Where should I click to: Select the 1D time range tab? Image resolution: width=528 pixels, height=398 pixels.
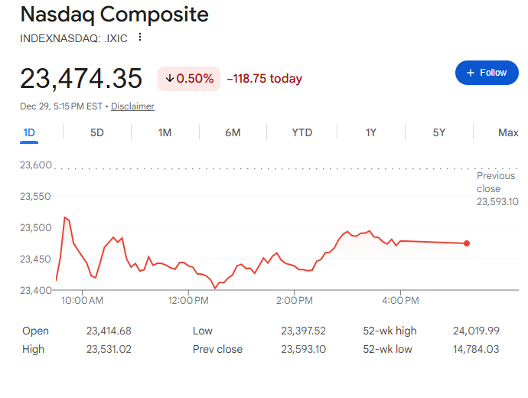(29, 132)
